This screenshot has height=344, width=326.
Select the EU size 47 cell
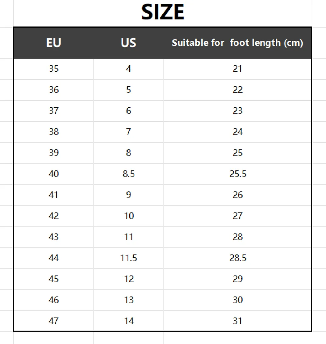tap(54, 321)
